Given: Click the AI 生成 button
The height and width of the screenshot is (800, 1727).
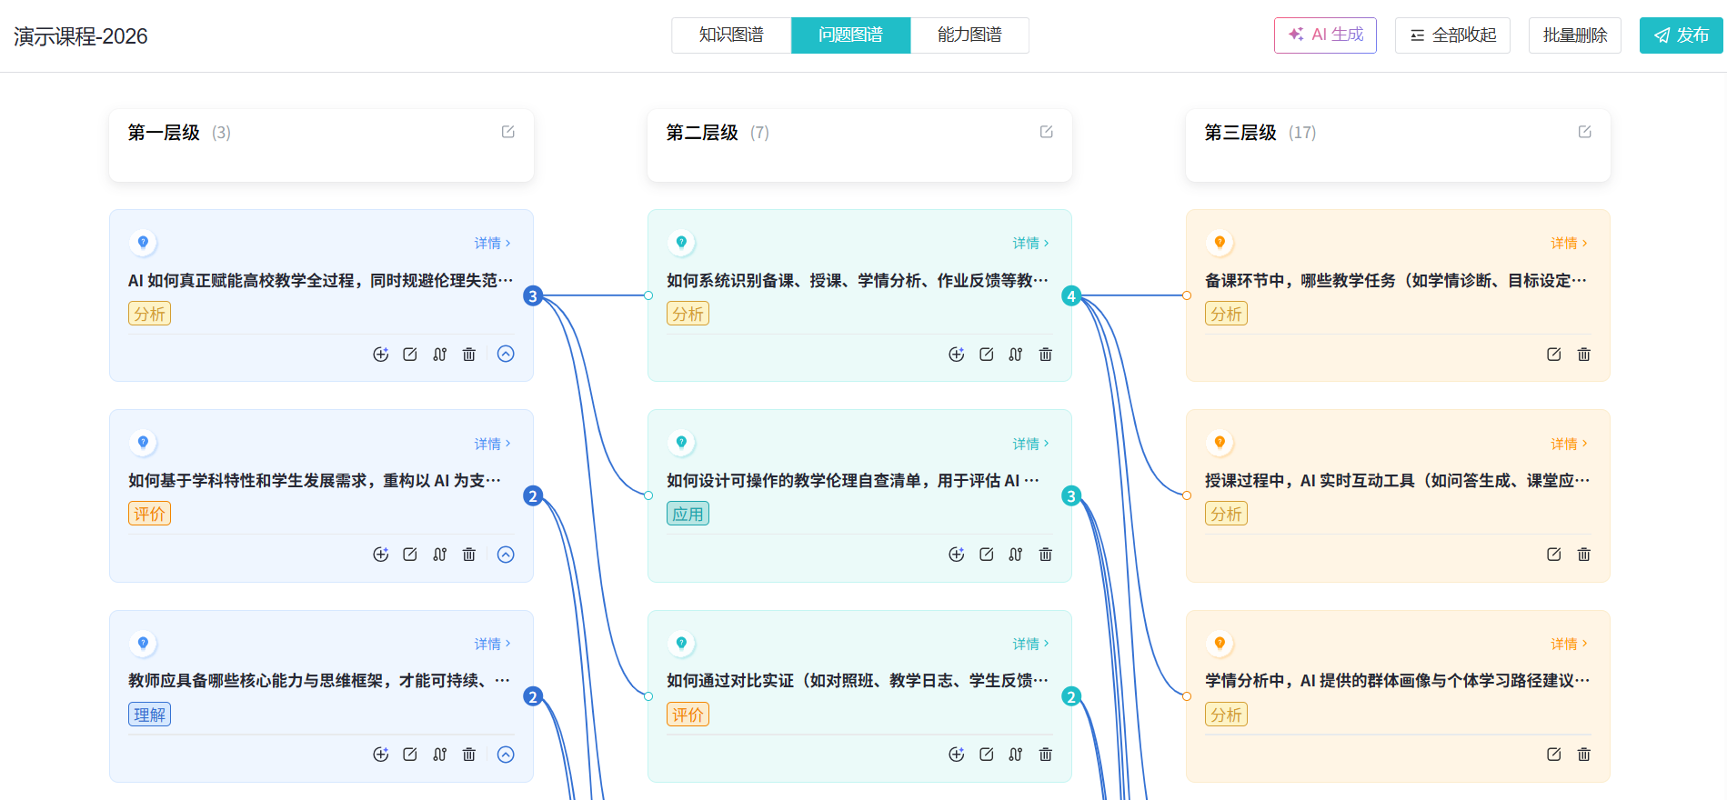Looking at the screenshot, I should (1325, 35).
